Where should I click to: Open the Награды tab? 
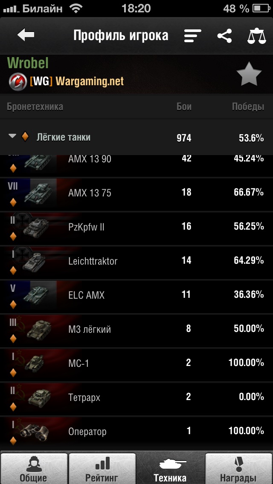(x=238, y=469)
